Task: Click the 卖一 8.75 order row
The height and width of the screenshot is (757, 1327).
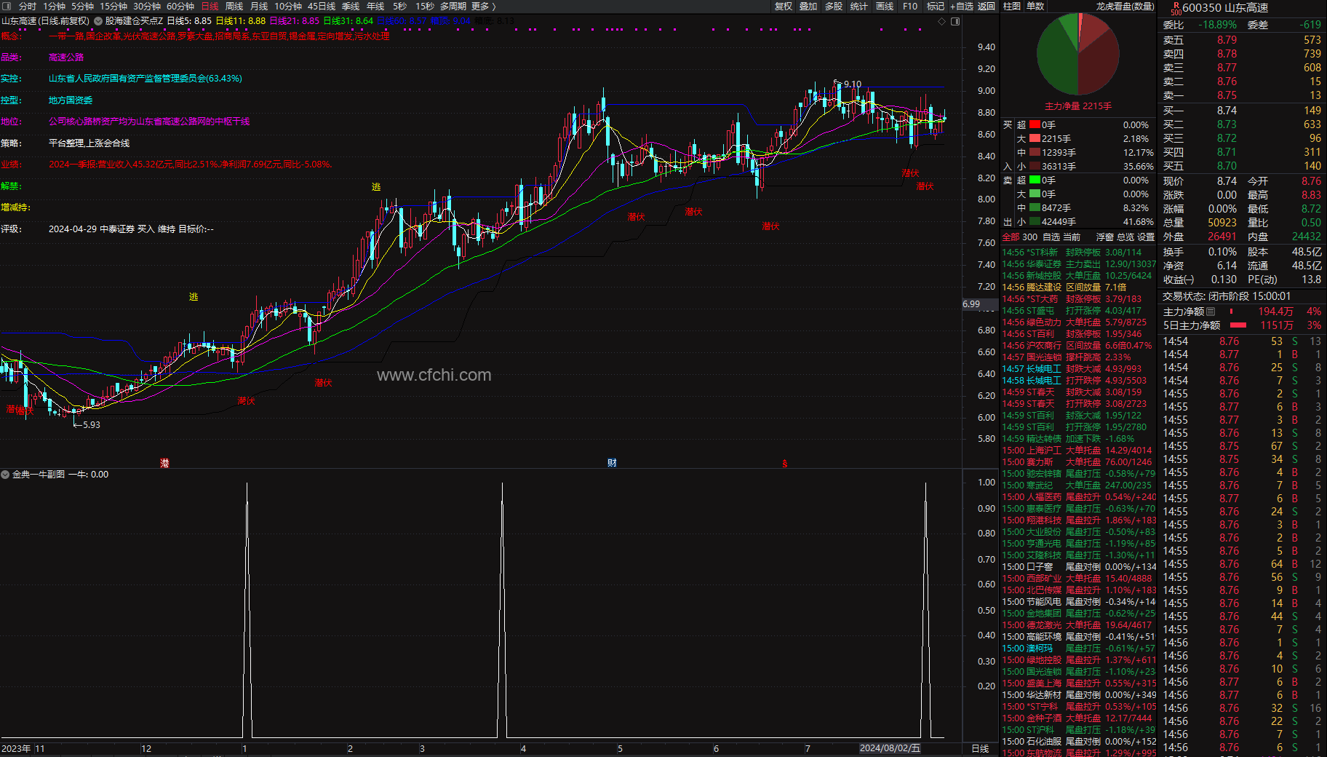Action: coord(1242,95)
